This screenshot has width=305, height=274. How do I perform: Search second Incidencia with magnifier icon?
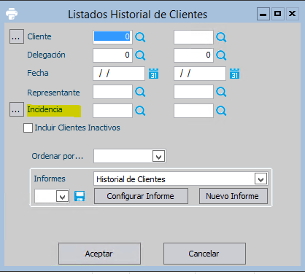[x=221, y=111]
